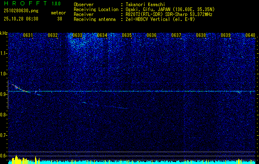Click the meteor count value 38
This screenshot has height=164, width=259.
pyautogui.click(x=60, y=19)
